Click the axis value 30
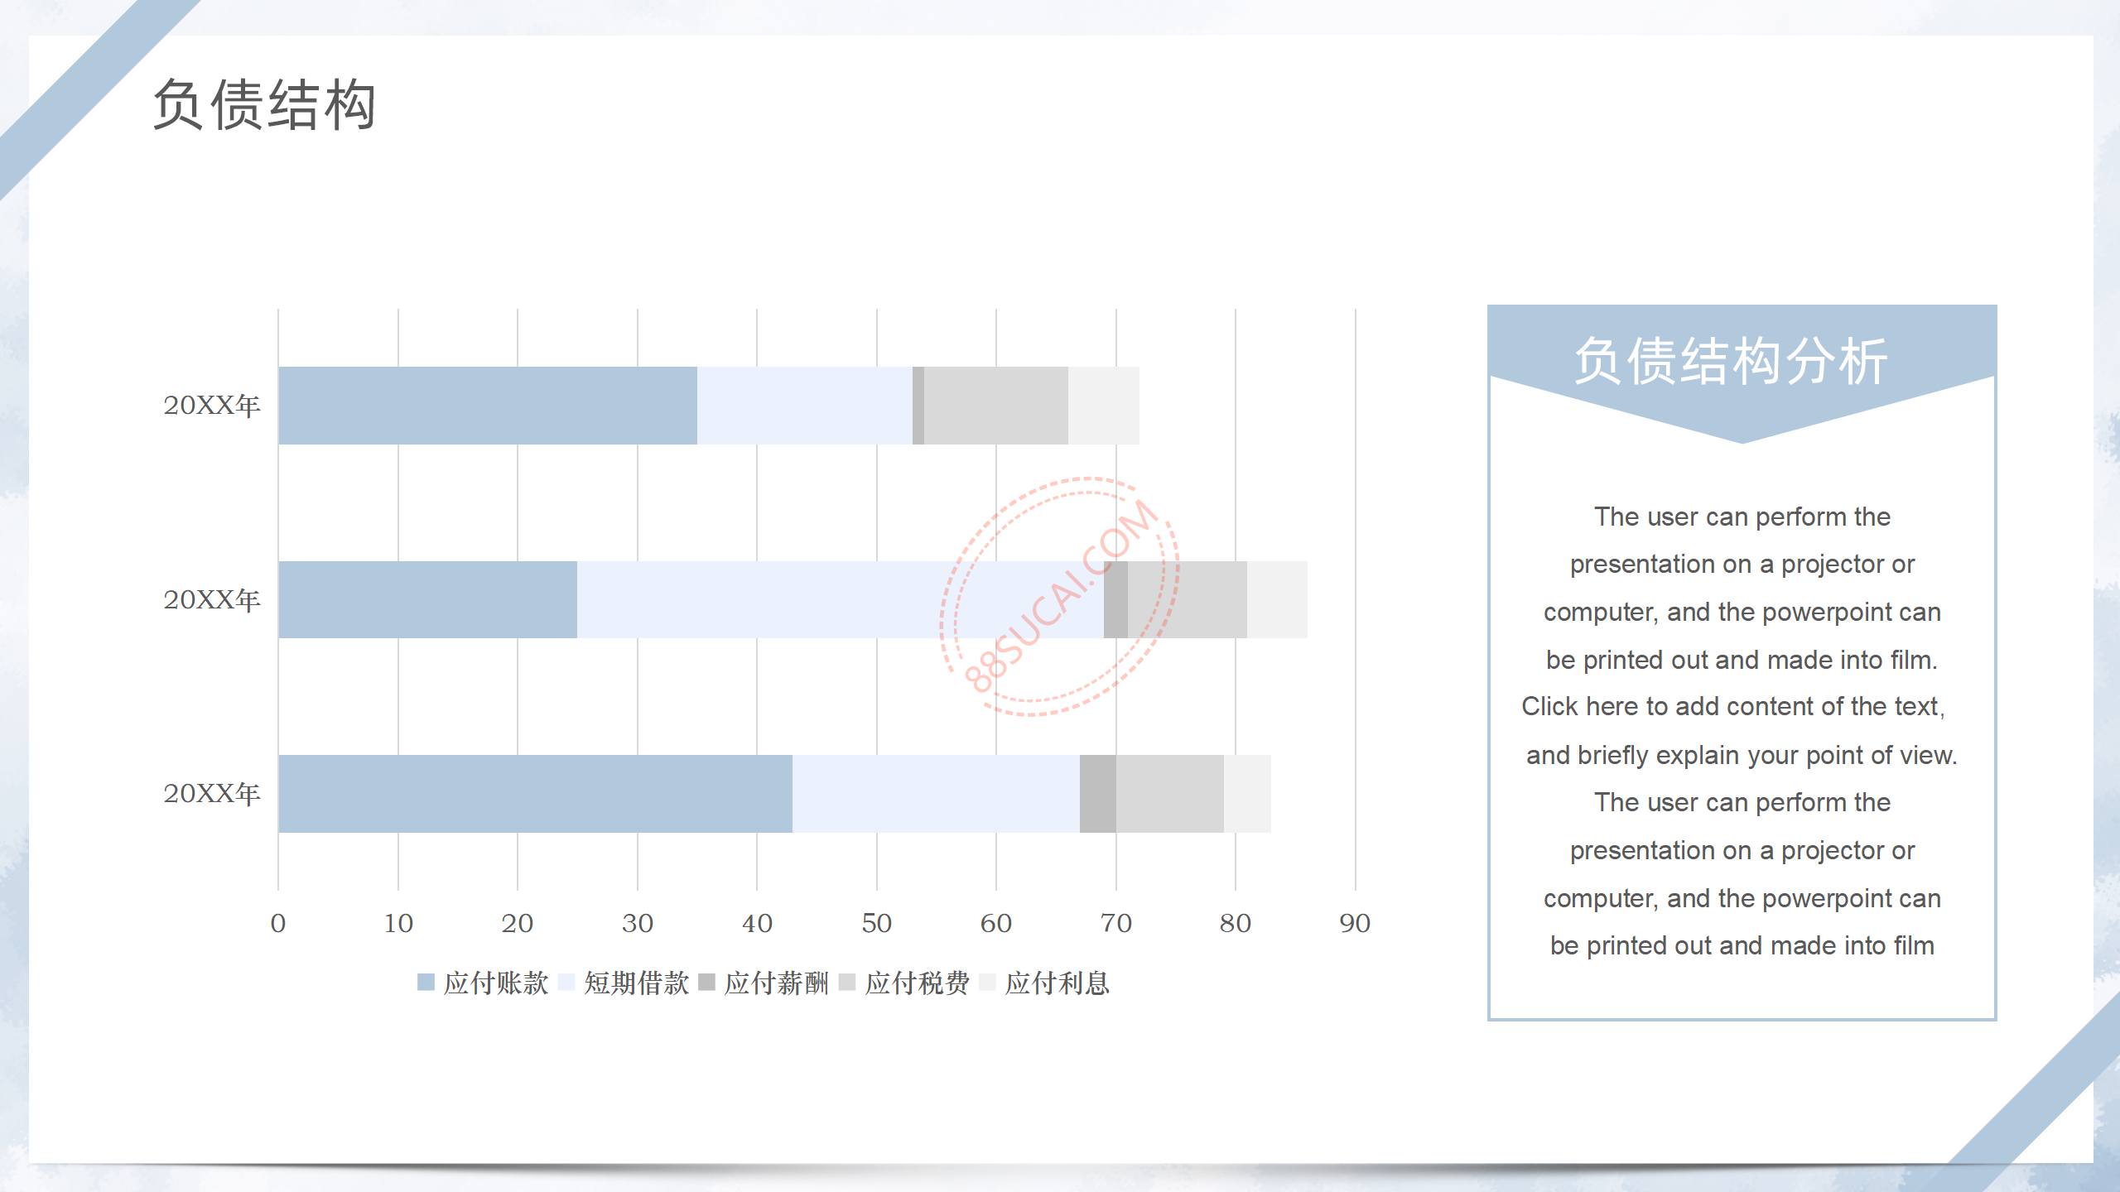Image resolution: width=2120 pixels, height=1192 pixels. [638, 923]
